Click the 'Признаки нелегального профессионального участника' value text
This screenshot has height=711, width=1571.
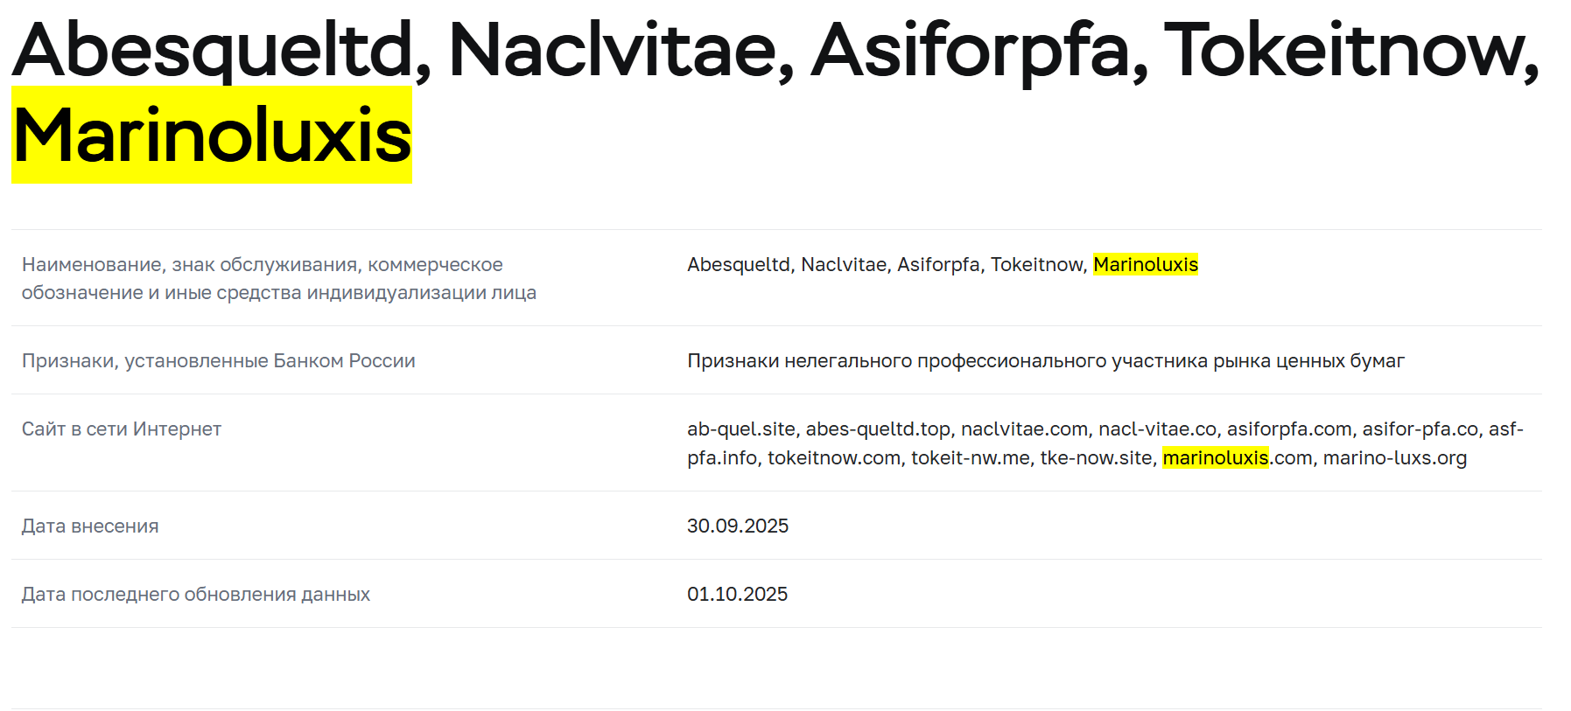[1045, 361]
